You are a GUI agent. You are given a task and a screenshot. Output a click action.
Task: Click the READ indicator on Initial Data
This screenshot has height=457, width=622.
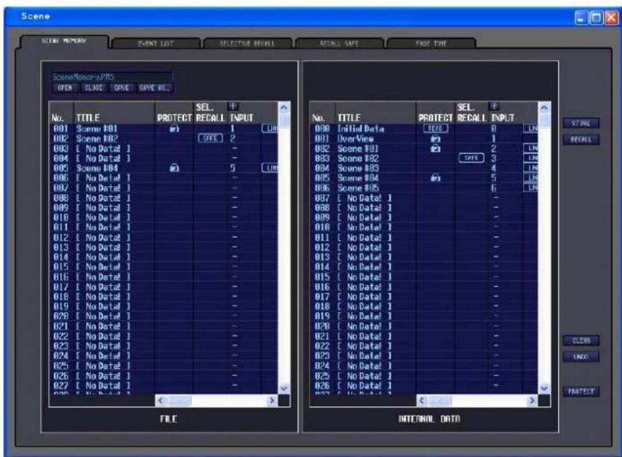pos(435,129)
